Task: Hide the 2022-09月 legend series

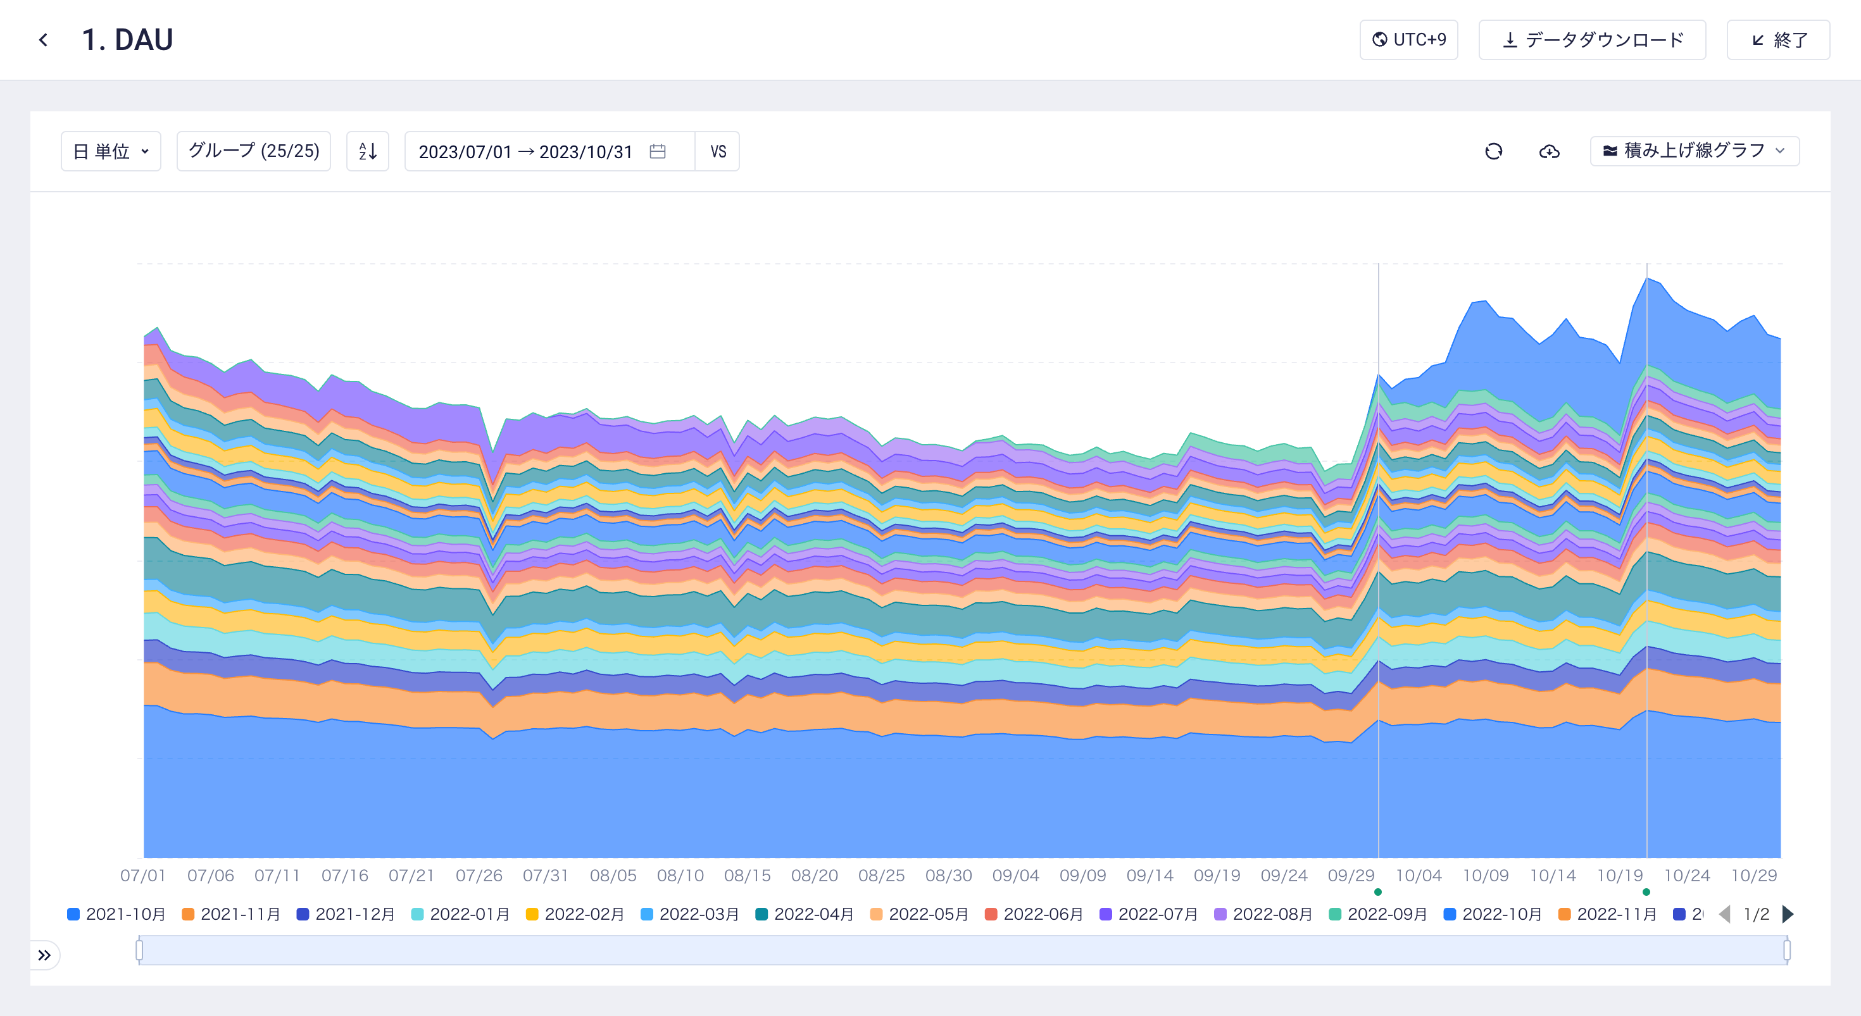Action: pos(1377,914)
